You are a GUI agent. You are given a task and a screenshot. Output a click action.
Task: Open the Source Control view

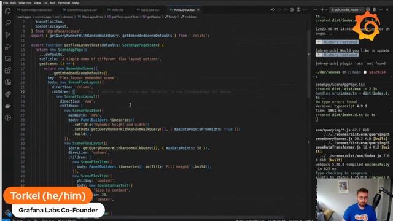click(x=8, y=35)
